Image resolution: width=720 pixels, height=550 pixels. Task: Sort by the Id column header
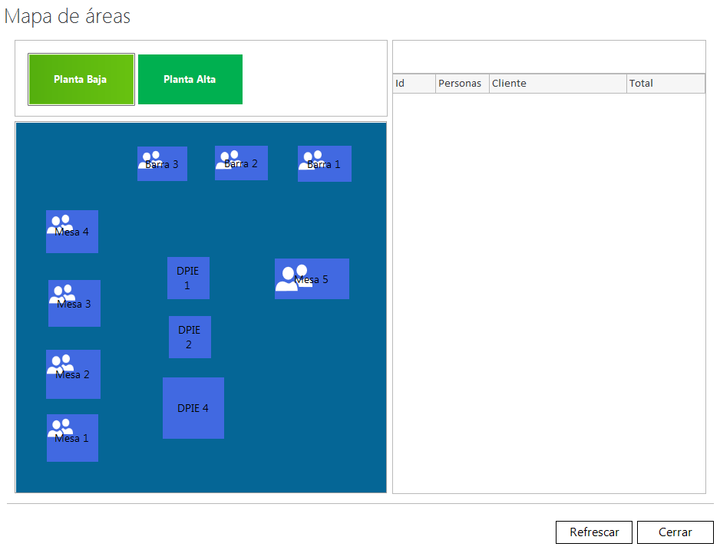pos(414,84)
